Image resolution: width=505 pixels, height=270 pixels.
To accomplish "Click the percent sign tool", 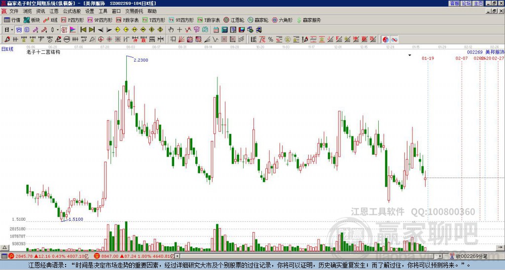I will [x=271, y=39].
